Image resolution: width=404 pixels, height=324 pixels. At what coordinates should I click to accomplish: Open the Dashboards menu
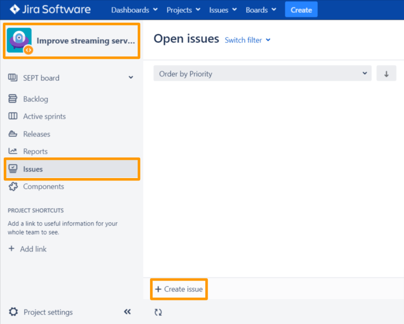134,10
